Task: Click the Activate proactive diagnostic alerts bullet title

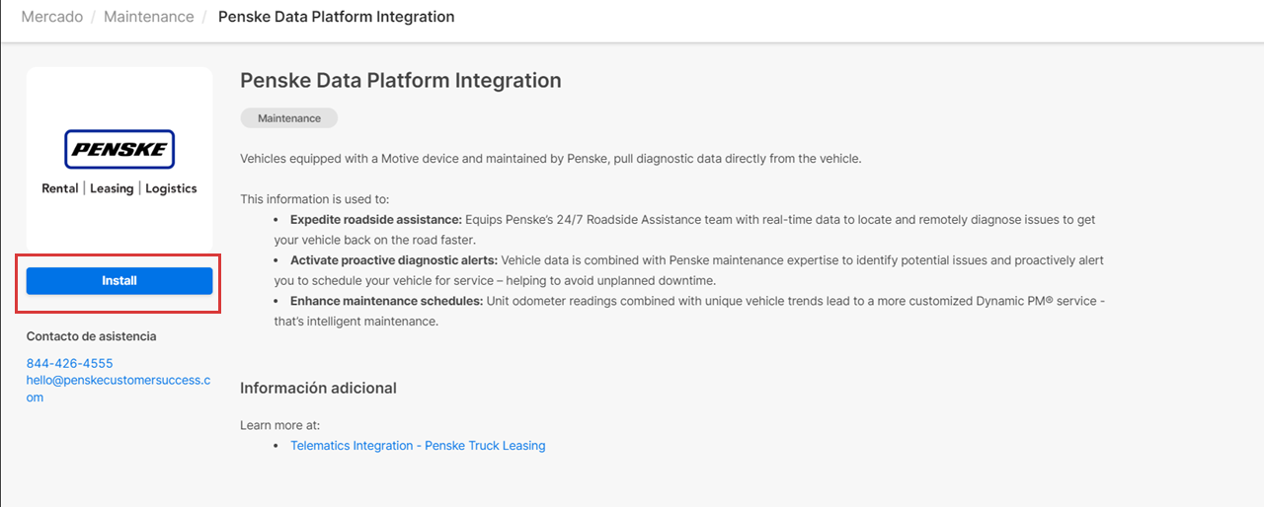Action: coord(393,260)
